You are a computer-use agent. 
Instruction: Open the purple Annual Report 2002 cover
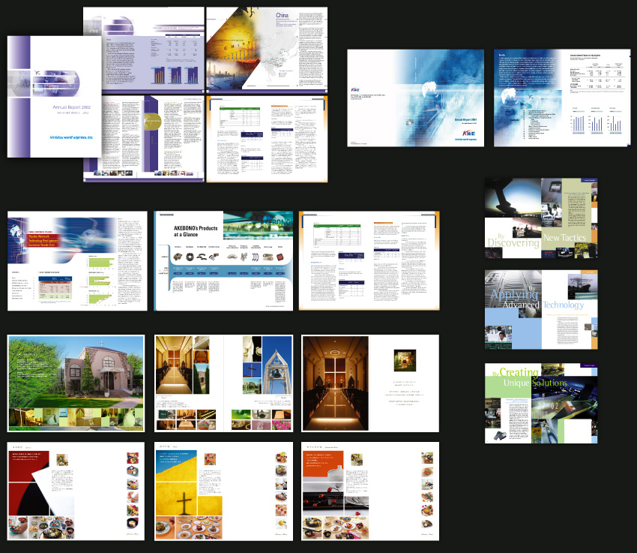tap(54, 97)
